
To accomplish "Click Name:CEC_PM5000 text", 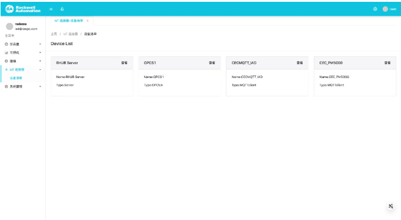I will click(x=334, y=77).
